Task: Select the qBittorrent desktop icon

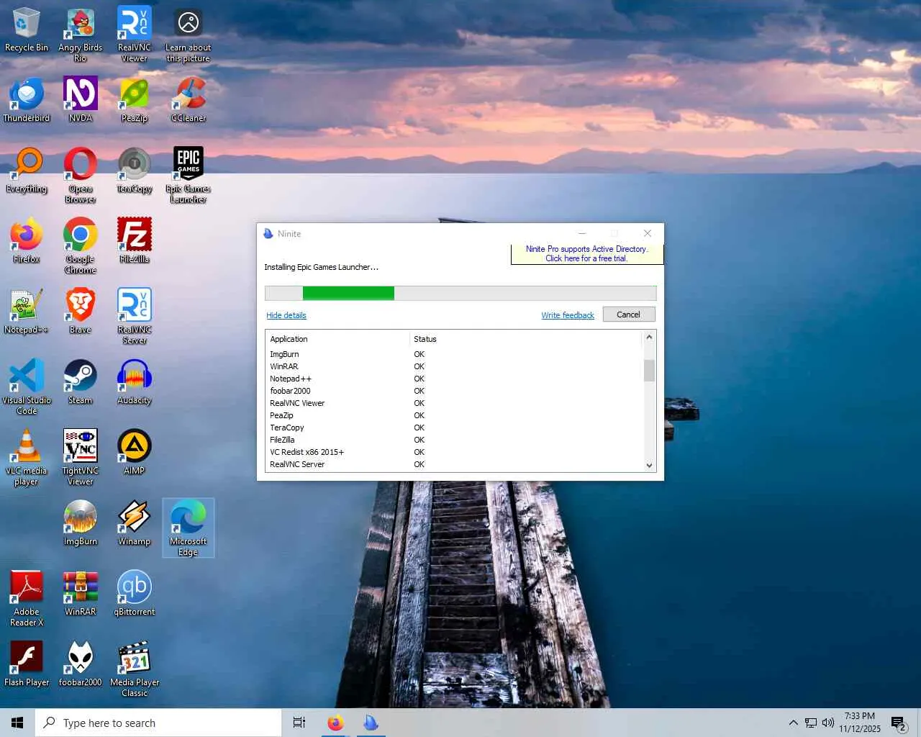Action: [135, 594]
